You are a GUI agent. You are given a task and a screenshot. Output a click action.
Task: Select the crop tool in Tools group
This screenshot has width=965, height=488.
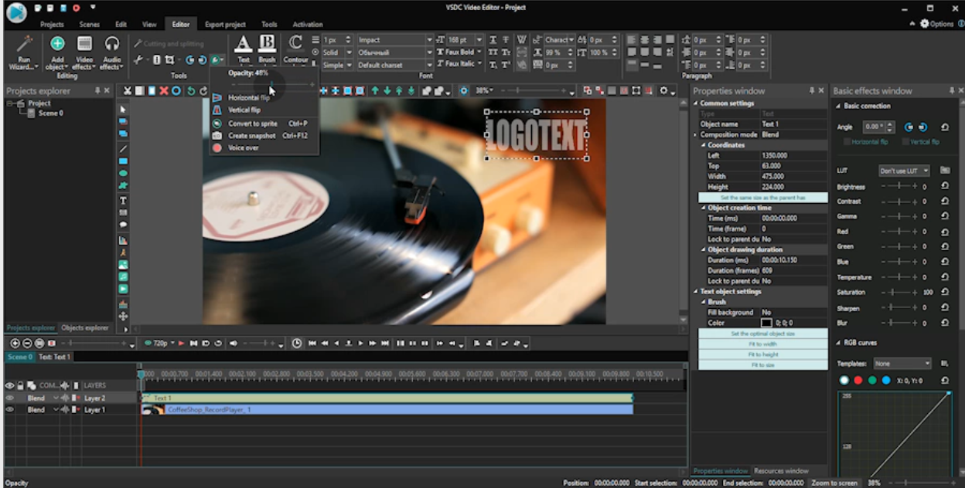(x=169, y=60)
